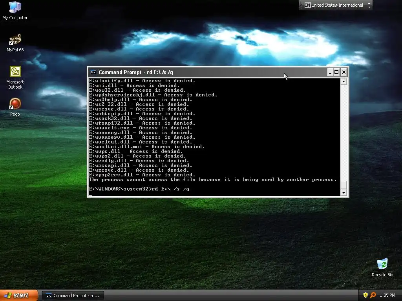Viewport: 402px width, 301px height.
Task: Click the 'E:ws2help.dll' output line
Action: (141, 100)
